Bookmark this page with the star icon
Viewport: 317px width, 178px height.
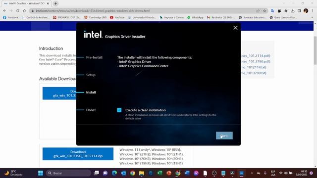tap(264, 11)
